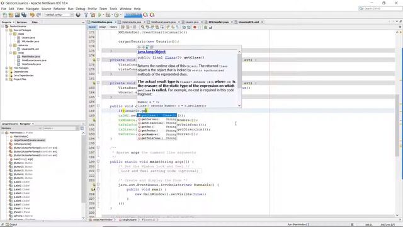Open the Debug menu
Screen dimensions: 403x227
[80, 9]
